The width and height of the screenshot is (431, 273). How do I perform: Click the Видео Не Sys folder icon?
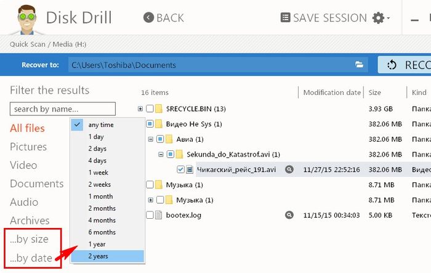(159, 124)
